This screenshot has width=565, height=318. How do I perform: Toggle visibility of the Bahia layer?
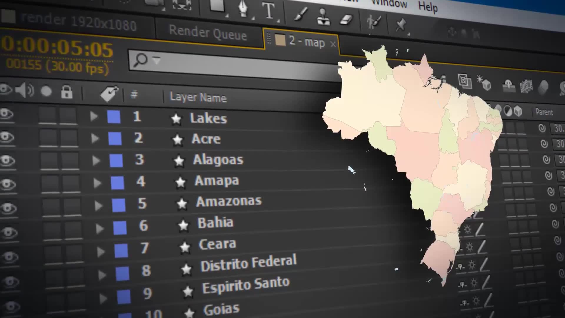coord(9,233)
